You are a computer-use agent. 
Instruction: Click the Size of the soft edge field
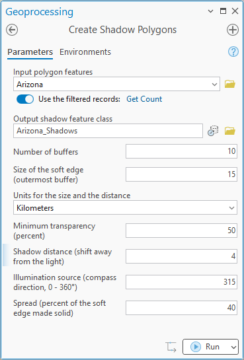coord(181,174)
